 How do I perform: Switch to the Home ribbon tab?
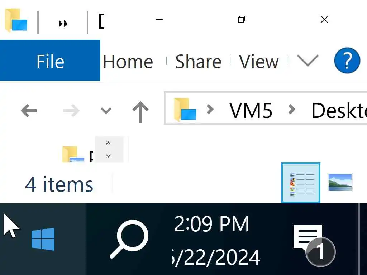(128, 62)
